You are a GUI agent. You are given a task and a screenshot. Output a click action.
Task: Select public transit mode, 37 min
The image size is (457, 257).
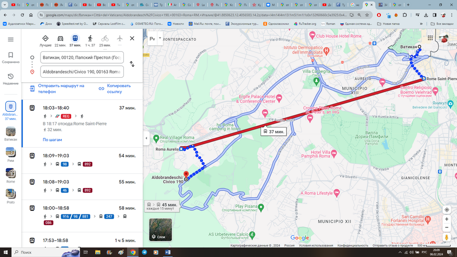point(75,41)
